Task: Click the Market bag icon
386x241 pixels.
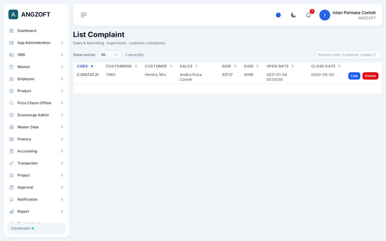Action: pyautogui.click(x=11, y=67)
